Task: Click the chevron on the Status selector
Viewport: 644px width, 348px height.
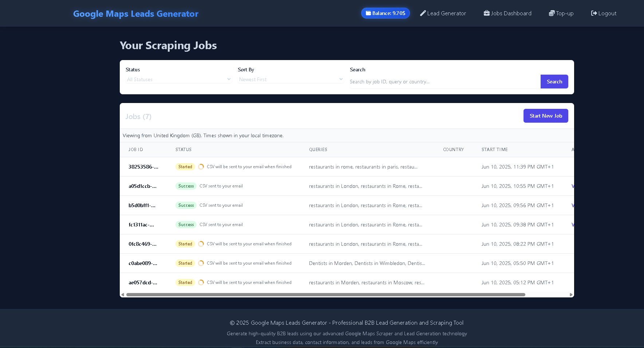Action: [x=229, y=79]
